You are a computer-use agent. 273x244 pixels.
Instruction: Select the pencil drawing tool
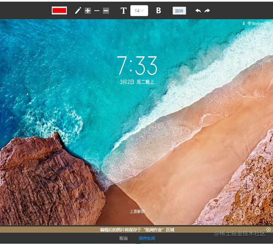coord(78,11)
